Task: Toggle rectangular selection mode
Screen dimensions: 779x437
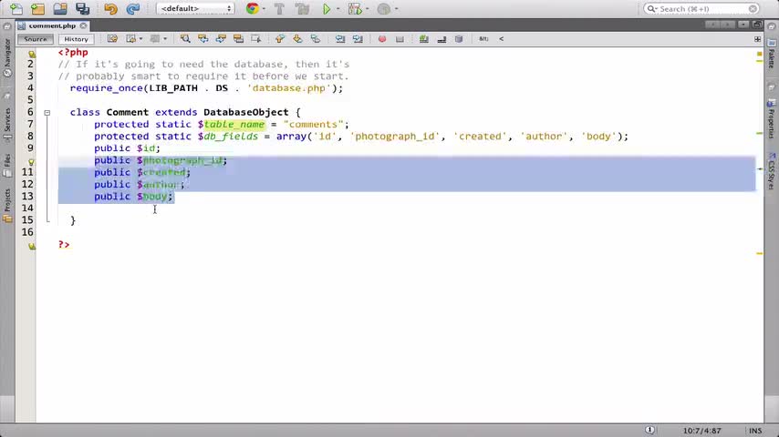Action: click(x=255, y=38)
